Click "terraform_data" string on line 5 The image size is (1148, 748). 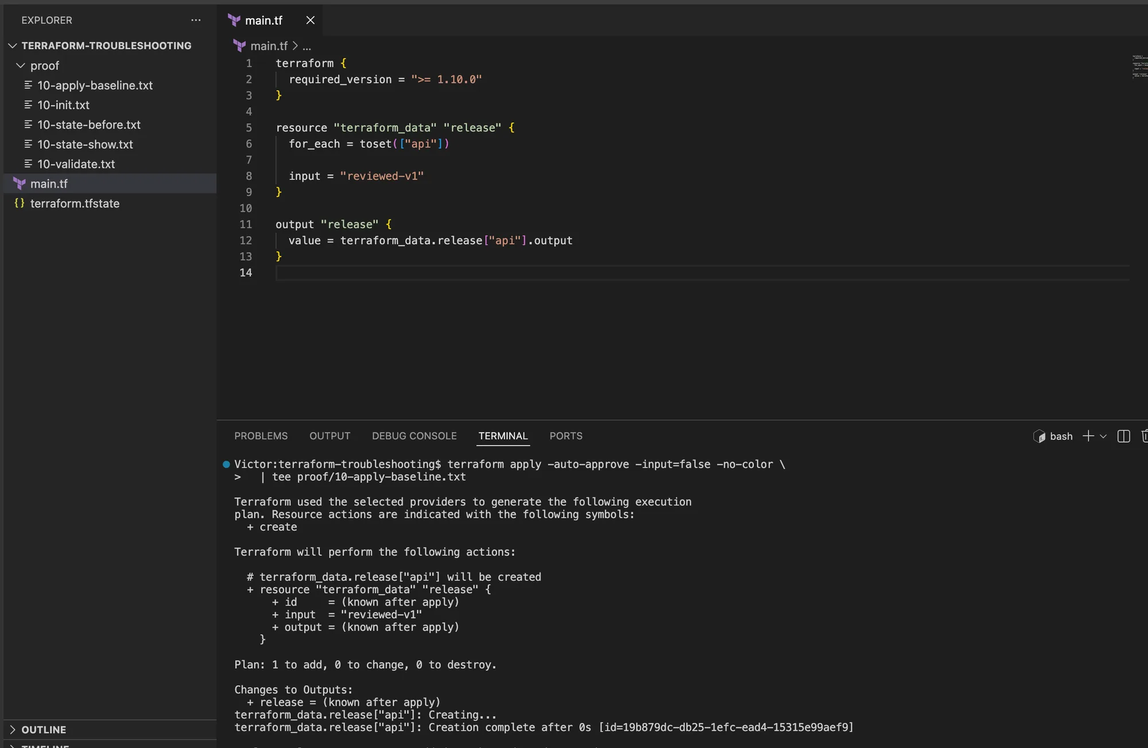click(x=385, y=127)
